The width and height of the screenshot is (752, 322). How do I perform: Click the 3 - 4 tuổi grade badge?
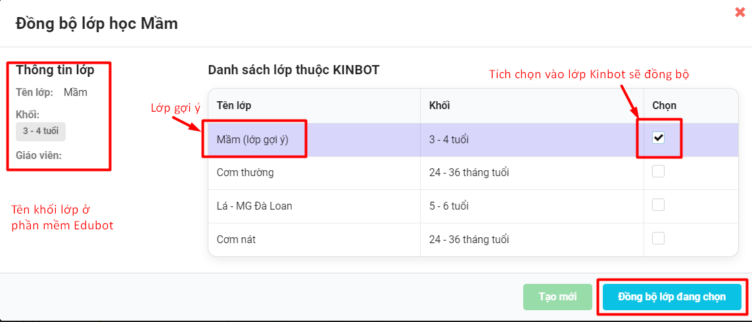pos(41,131)
